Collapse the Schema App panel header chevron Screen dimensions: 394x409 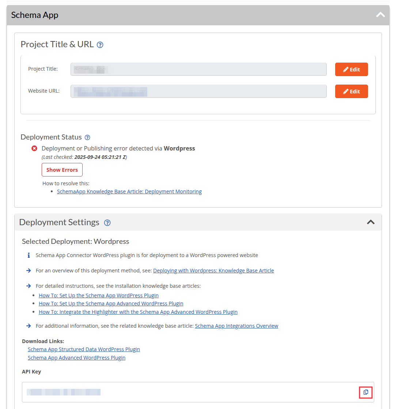[x=380, y=15]
